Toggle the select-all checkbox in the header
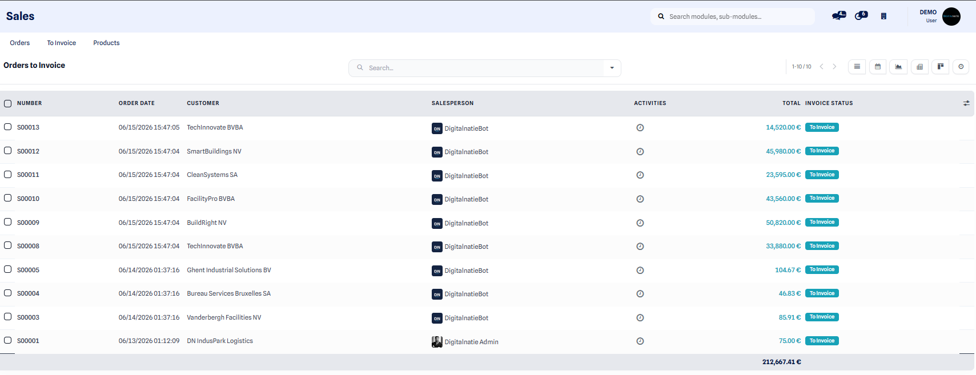The image size is (976, 375). (8, 103)
